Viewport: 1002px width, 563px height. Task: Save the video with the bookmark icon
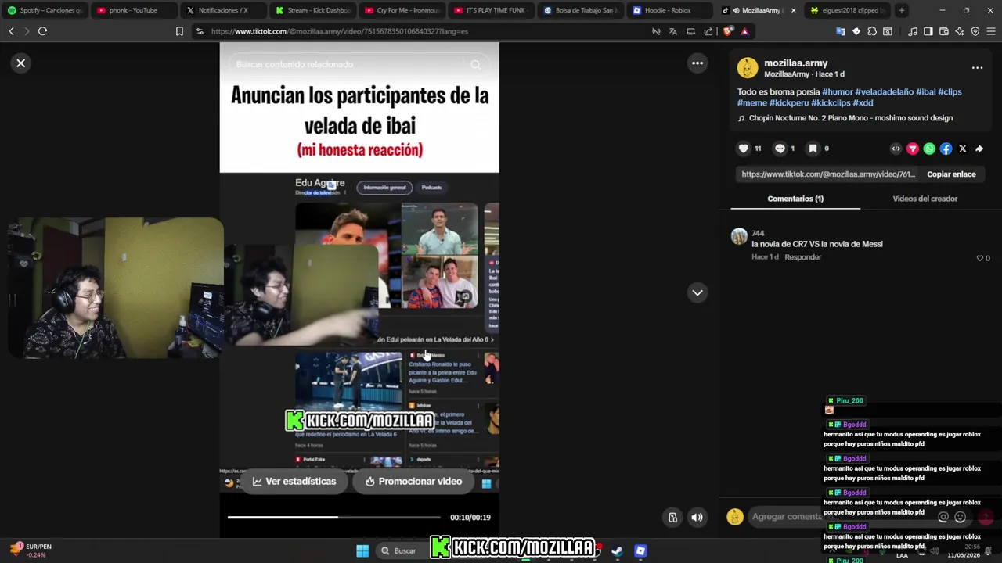click(x=813, y=149)
